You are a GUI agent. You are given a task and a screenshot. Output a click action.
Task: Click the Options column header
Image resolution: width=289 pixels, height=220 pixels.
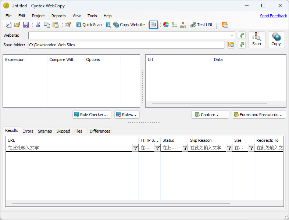[x=102, y=59]
